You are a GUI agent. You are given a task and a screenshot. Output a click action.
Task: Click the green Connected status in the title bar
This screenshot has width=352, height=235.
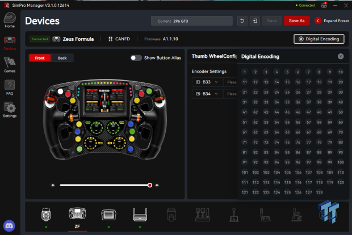point(305,5)
